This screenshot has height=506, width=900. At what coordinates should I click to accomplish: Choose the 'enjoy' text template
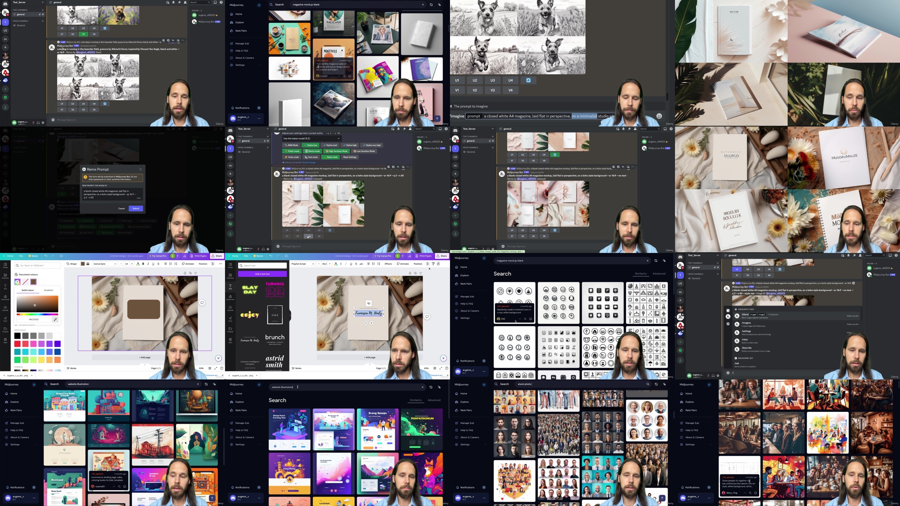(x=250, y=315)
